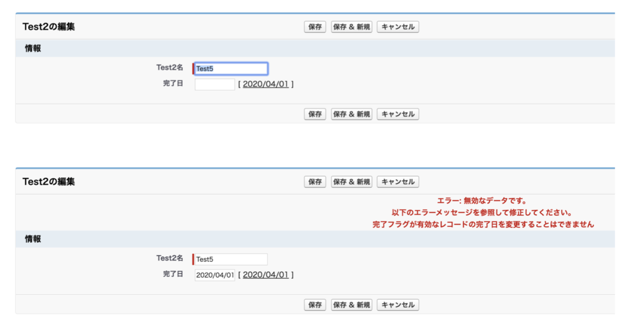Click 保存 & 新規 at bottom of first form
The image size is (626, 324).
[x=352, y=114]
